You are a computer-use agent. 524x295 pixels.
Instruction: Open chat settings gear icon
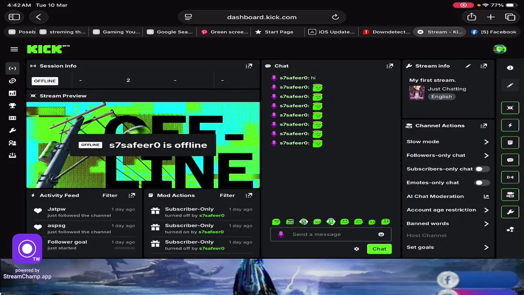(x=357, y=249)
